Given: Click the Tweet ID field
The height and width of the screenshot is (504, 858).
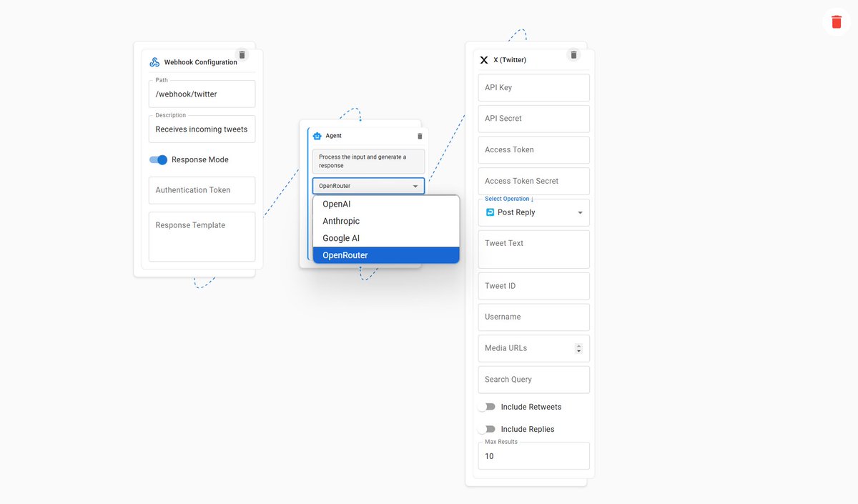Looking at the screenshot, I should tap(533, 286).
